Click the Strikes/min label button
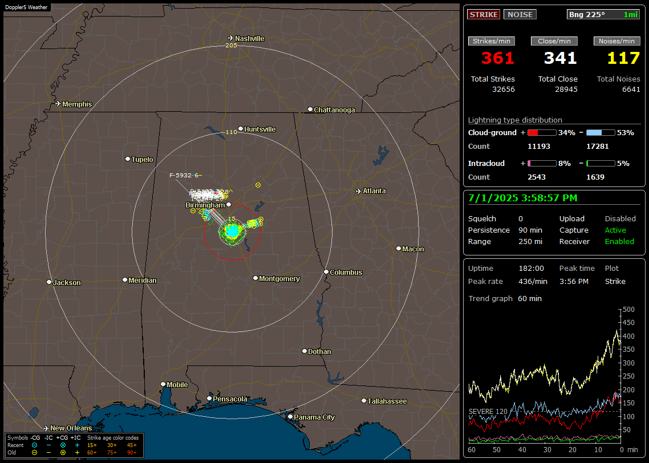This screenshot has width=649, height=463. click(492, 41)
